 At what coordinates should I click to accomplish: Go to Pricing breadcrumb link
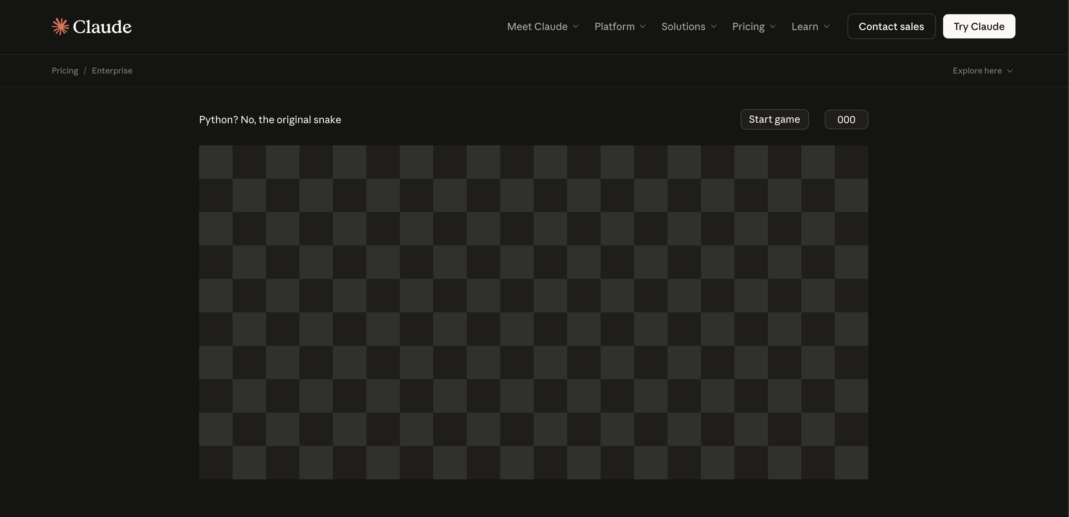click(x=65, y=71)
